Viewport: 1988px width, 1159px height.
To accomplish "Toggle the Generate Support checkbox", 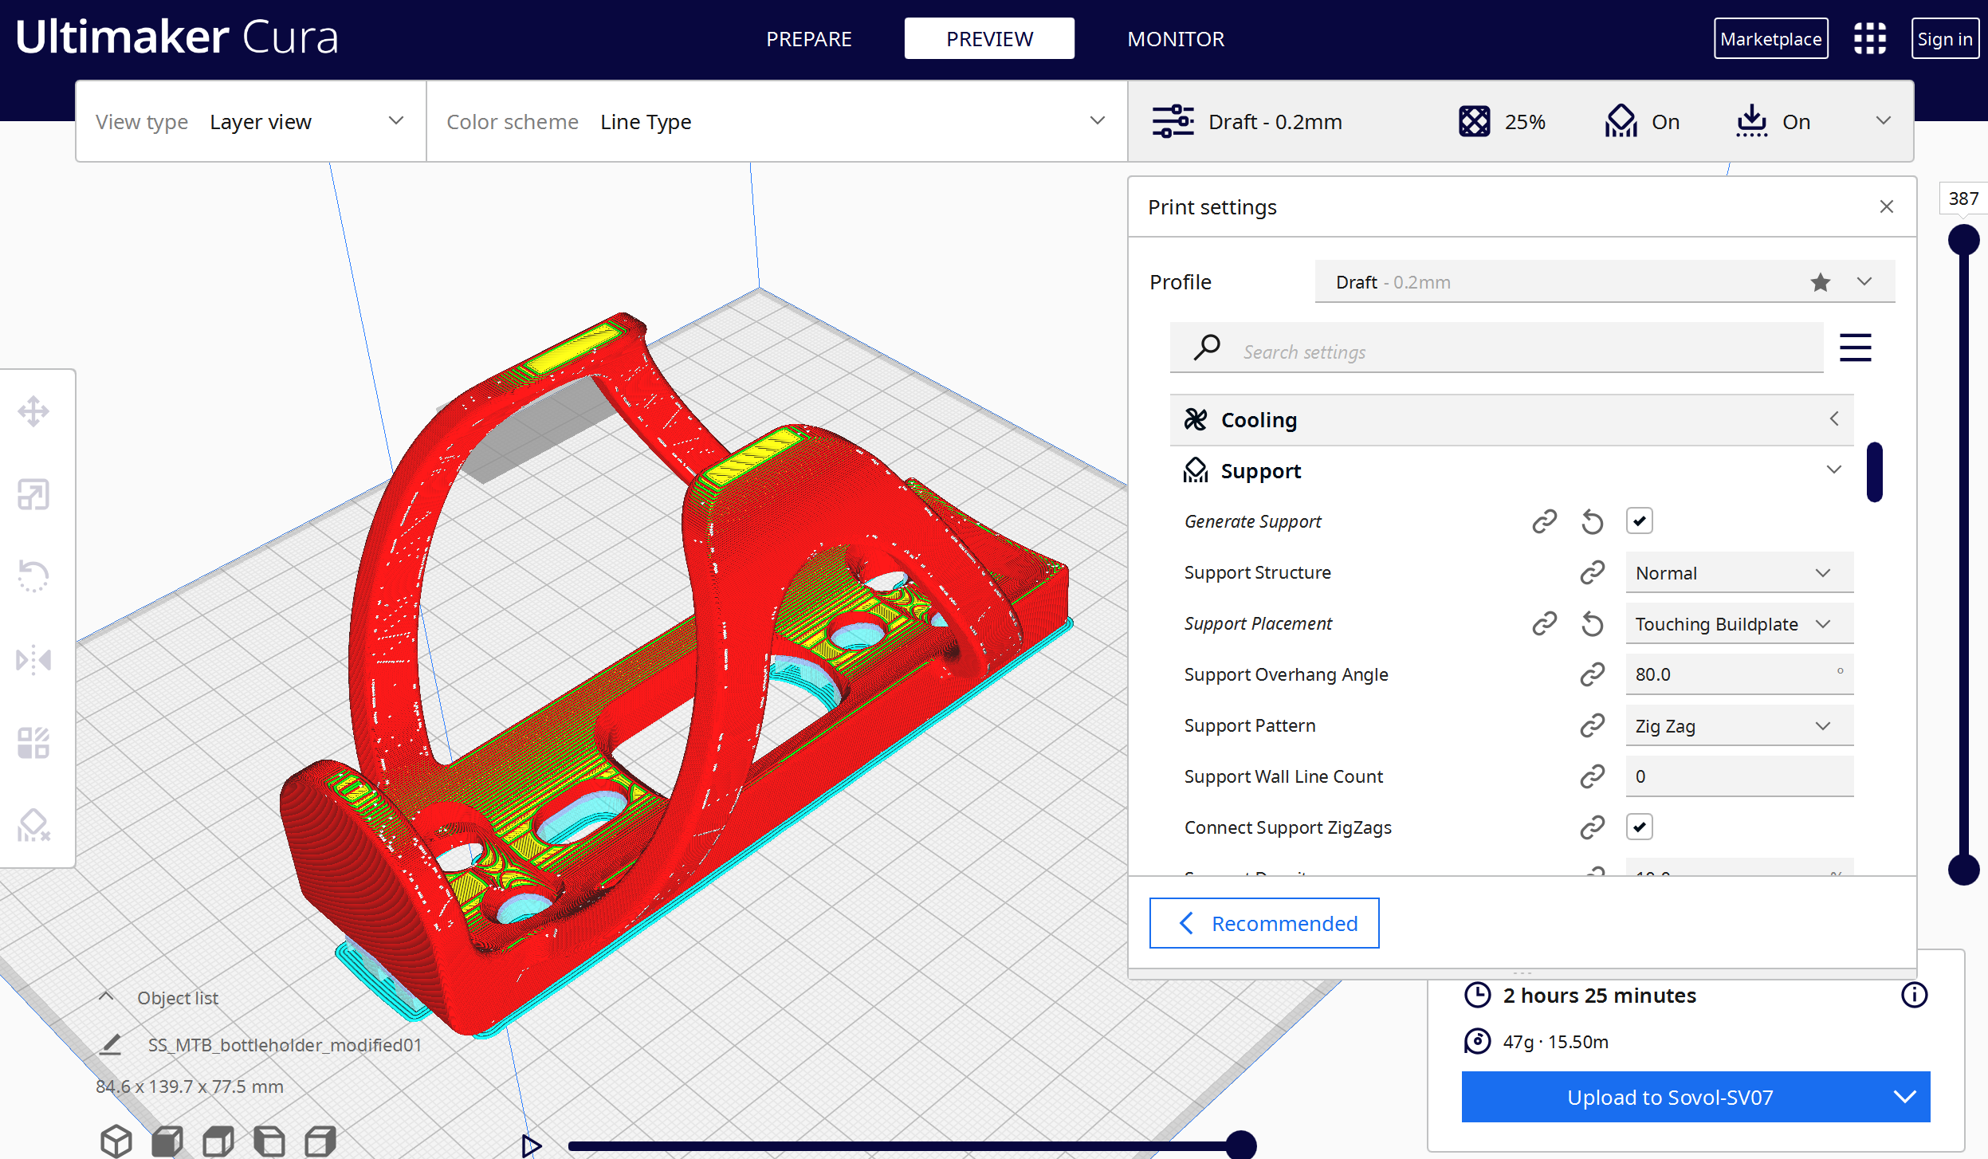I will 1639,521.
